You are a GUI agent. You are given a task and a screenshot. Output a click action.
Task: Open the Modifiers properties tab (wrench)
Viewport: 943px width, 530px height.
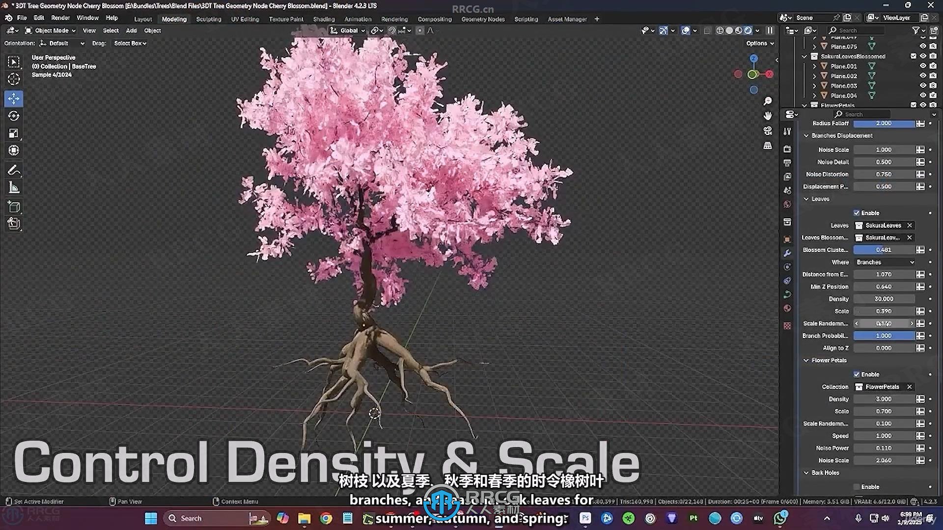[x=787, y=253]
